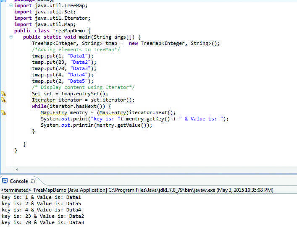Click the TreeMapDemo class name
297x227 pixels.
pos(68,31)
